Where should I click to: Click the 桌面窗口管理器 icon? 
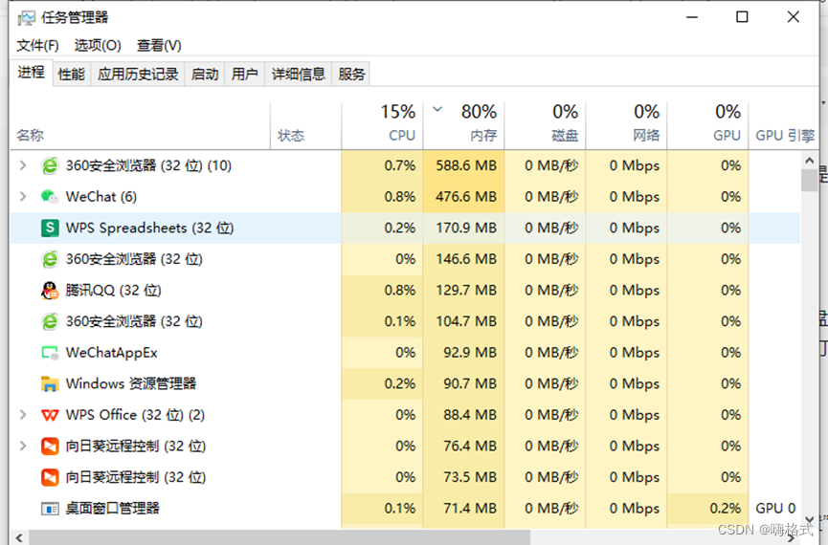(50, 509)
